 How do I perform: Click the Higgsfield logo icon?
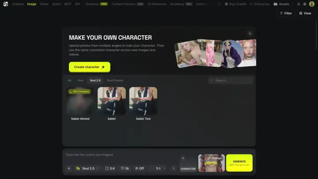tap(6, 4)
